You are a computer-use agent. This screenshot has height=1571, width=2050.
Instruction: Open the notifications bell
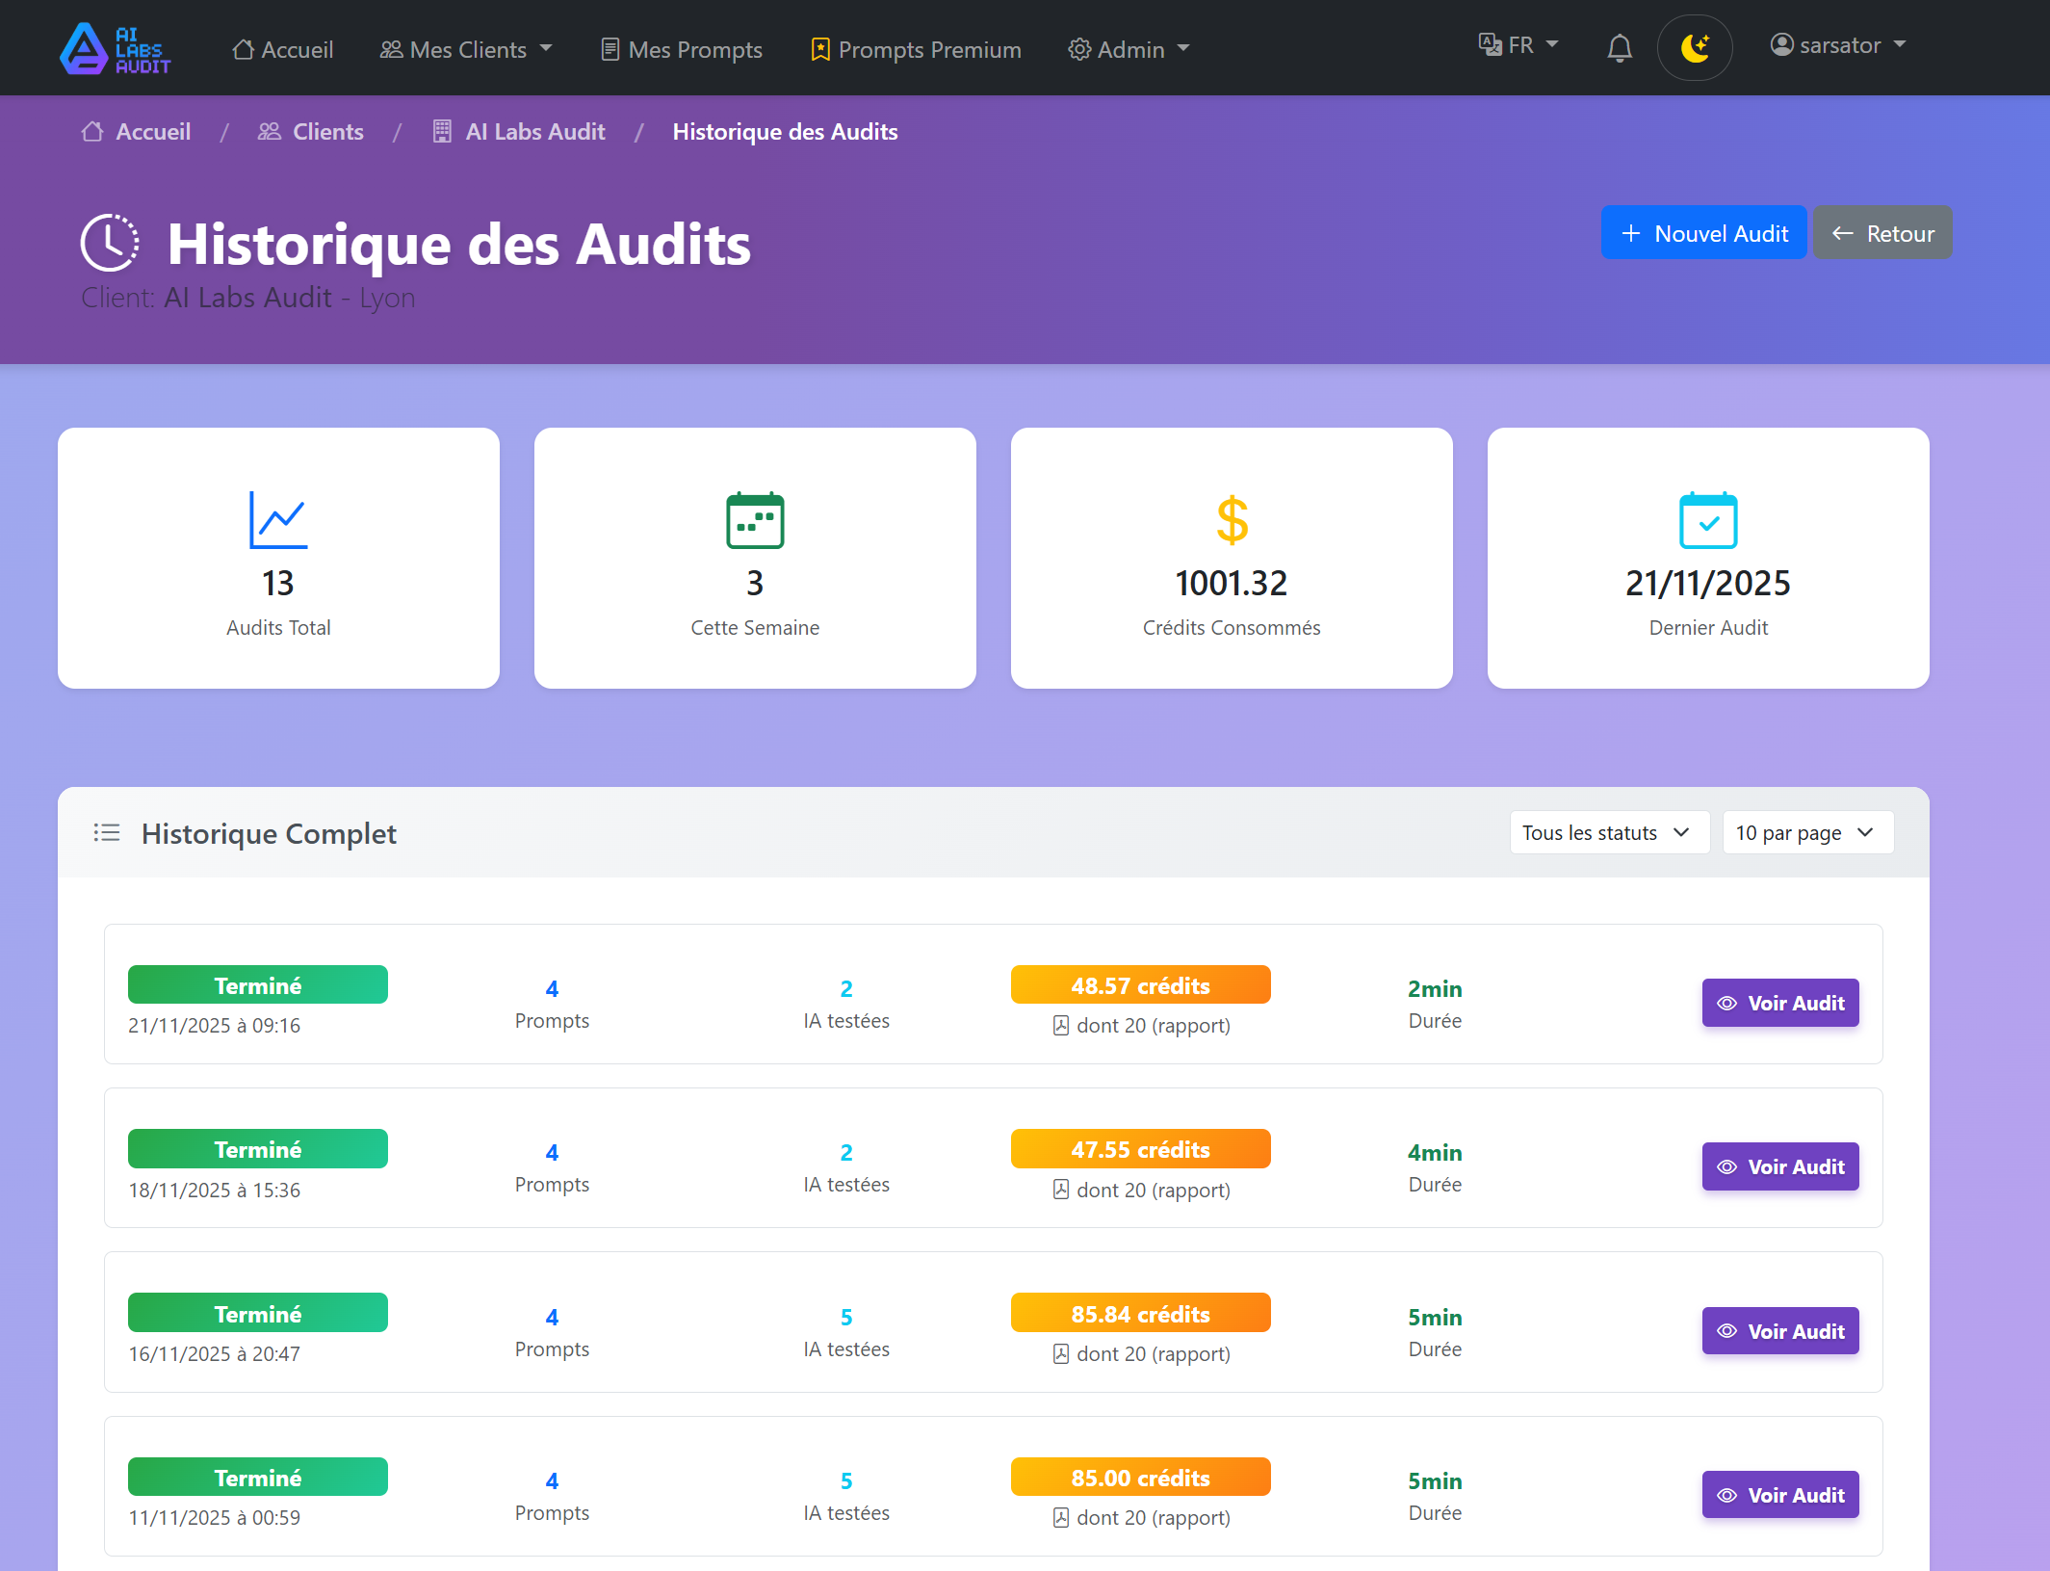click(x=1620, y=46)
